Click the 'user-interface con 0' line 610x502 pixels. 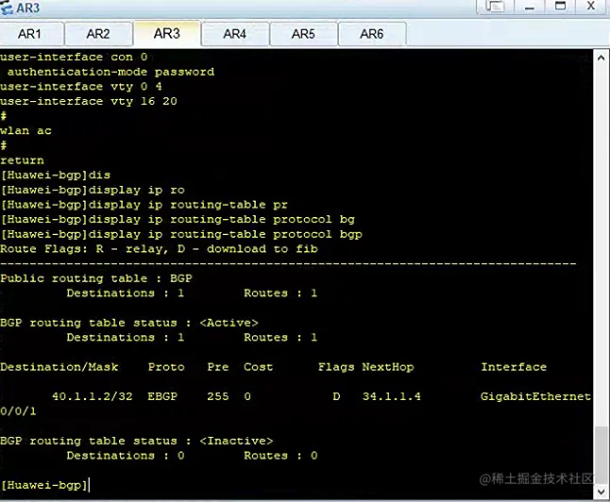(x=74, y=57)
